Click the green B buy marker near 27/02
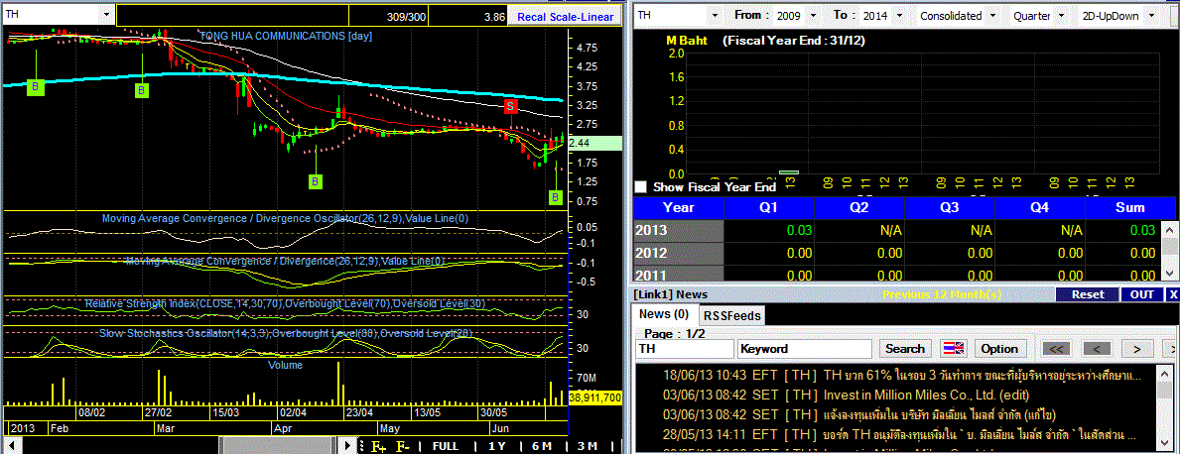 tap(142, 91)
